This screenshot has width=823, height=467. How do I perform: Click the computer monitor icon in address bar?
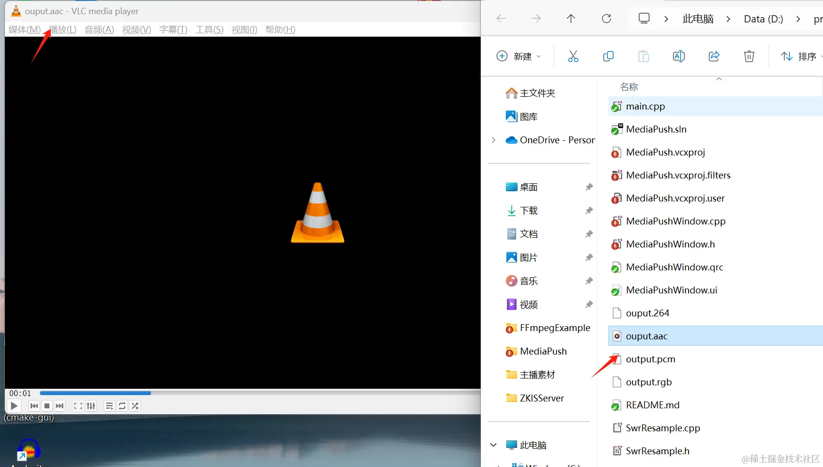644,19
